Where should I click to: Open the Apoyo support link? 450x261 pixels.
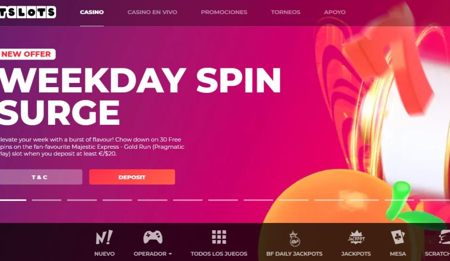(335, 12)
